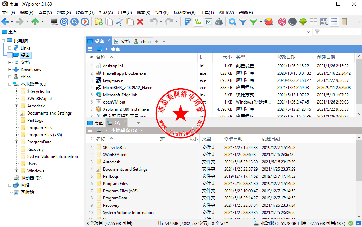
Task: Open Find Files with magnifier icon
Action: coord(232,22)
